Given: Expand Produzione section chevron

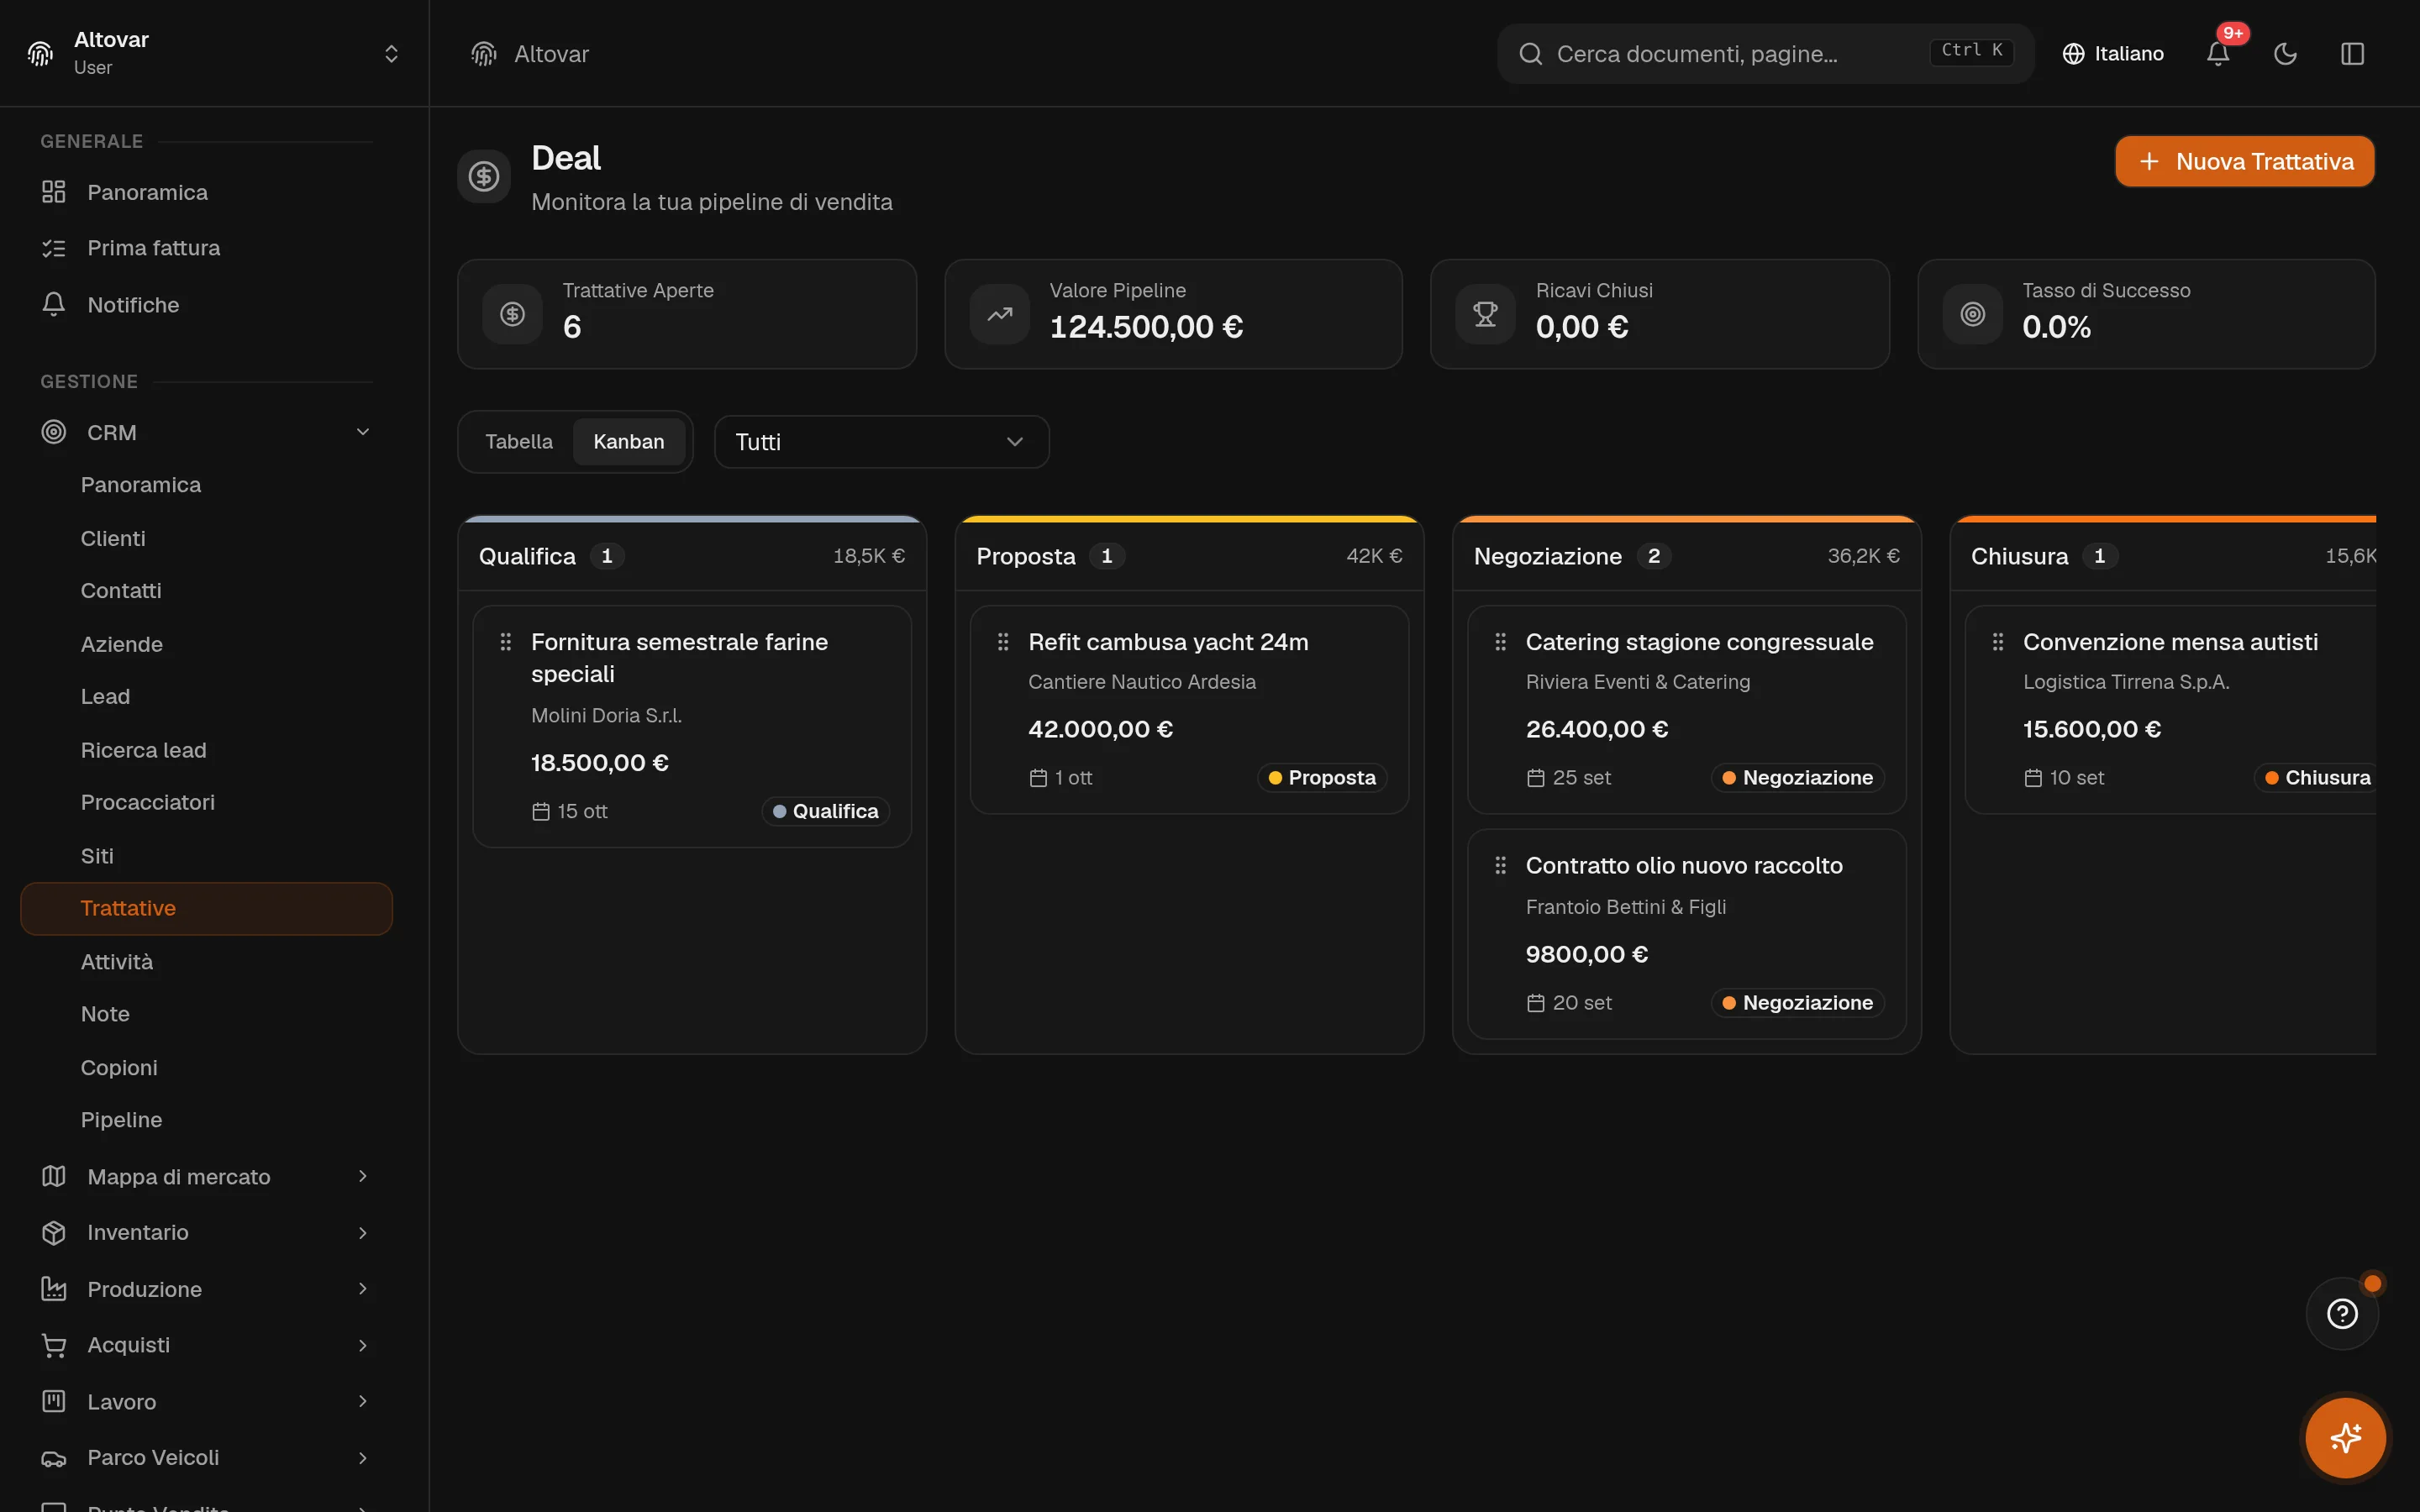Looking at the screenshot, I should coord(363,1289).
